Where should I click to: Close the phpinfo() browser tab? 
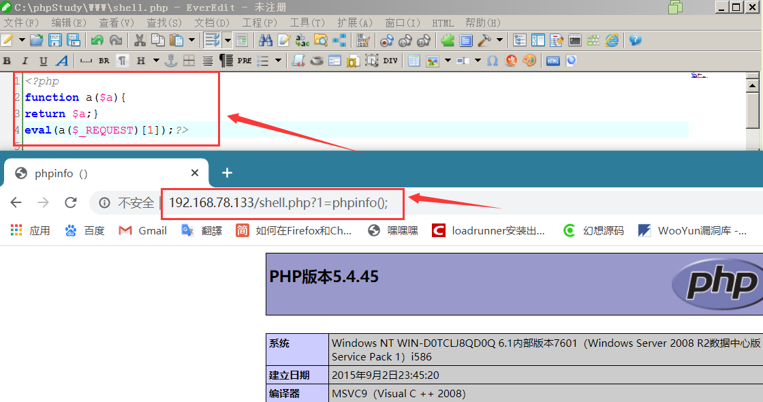(195, 173)
